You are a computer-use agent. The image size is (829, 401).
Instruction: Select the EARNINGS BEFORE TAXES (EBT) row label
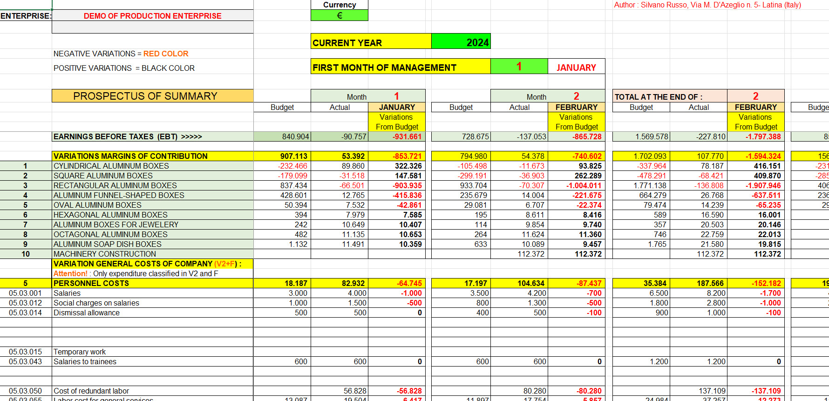pyautogui.click(x=152, y=136)
